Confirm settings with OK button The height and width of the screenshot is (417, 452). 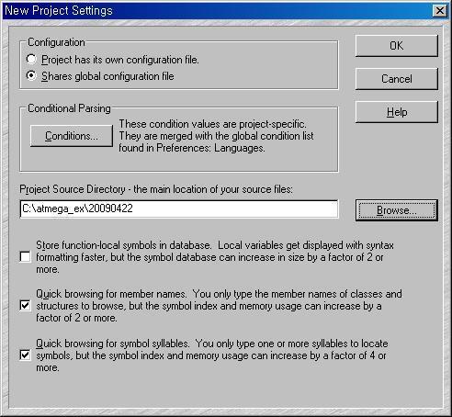pos(397,46)
